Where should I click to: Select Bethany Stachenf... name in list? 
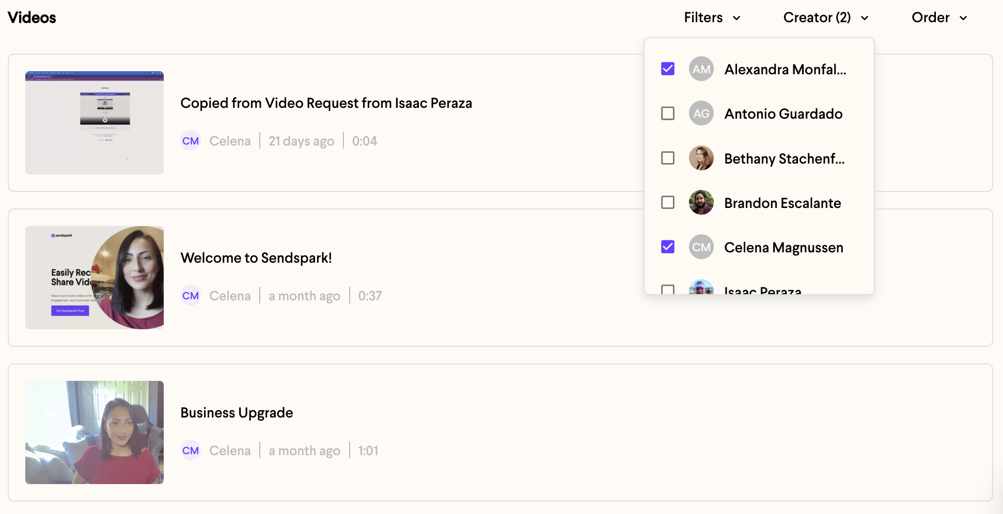tap(785, 158)
